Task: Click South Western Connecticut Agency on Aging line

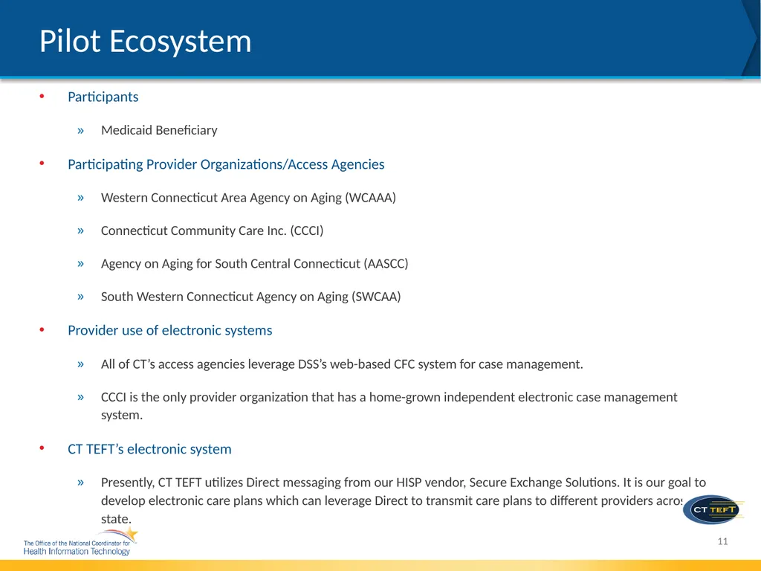Action: [x=251, y=297]
